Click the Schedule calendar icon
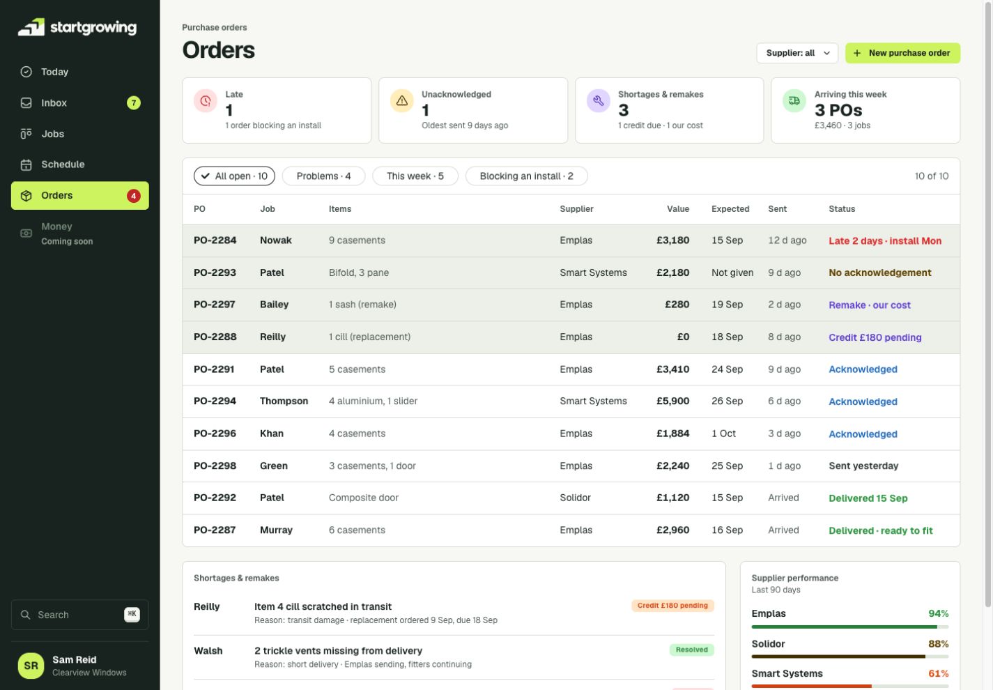993x690 pixels. tap(26, 164)
